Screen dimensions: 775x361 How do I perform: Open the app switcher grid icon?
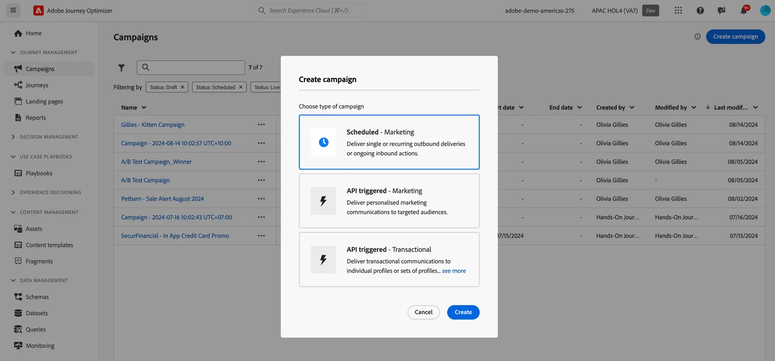click(678, 10)
